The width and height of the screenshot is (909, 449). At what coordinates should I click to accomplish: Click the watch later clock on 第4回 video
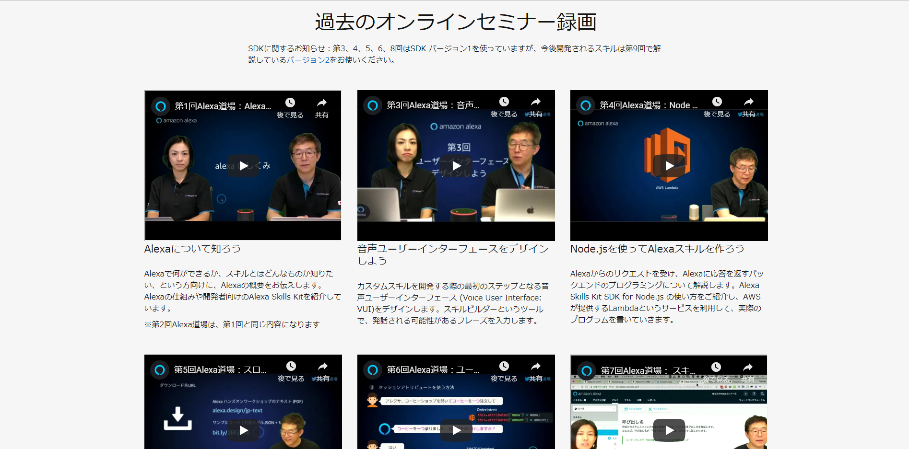(717, 102)
